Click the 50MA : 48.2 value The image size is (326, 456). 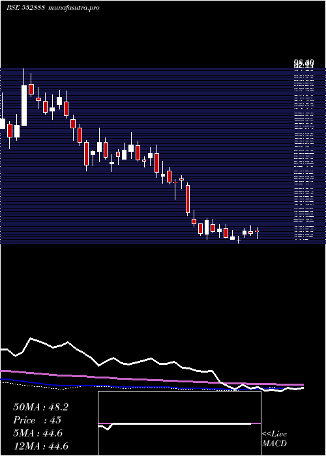40,407
